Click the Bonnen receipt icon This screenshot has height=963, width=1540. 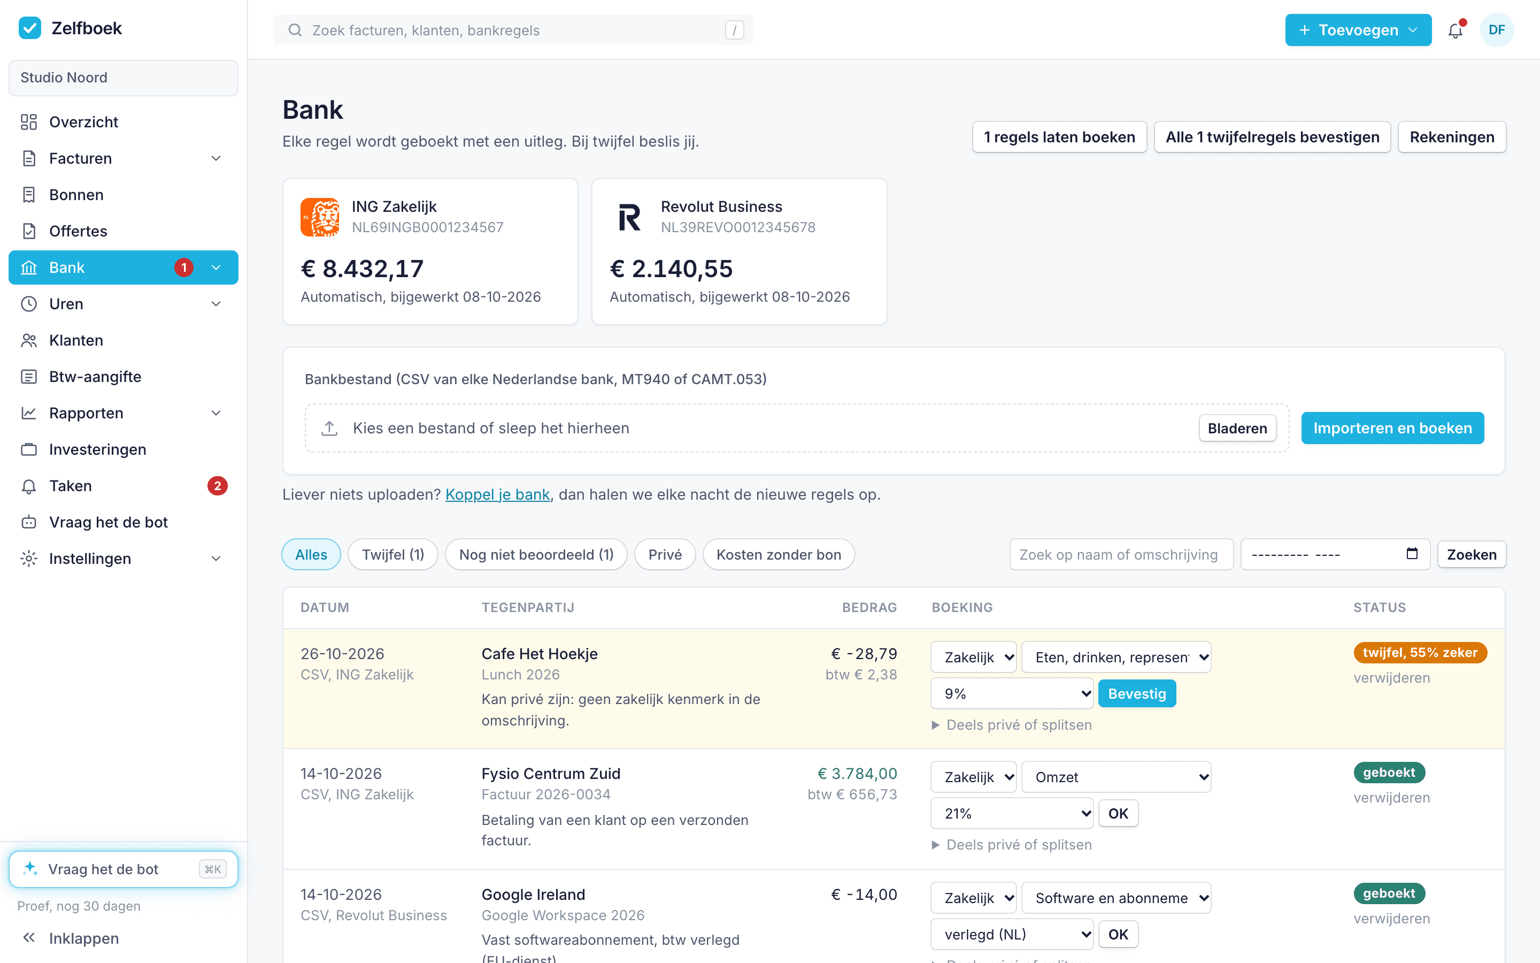point(29,195)
